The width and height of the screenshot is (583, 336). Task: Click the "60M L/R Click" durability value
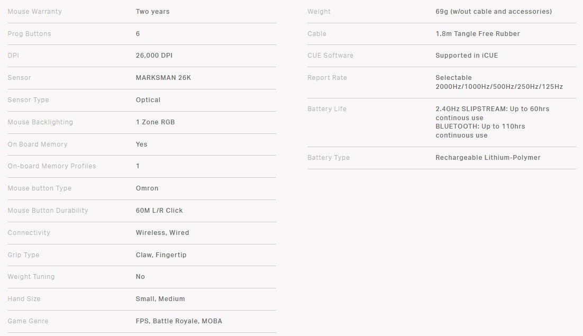click(x=159, y=211)
